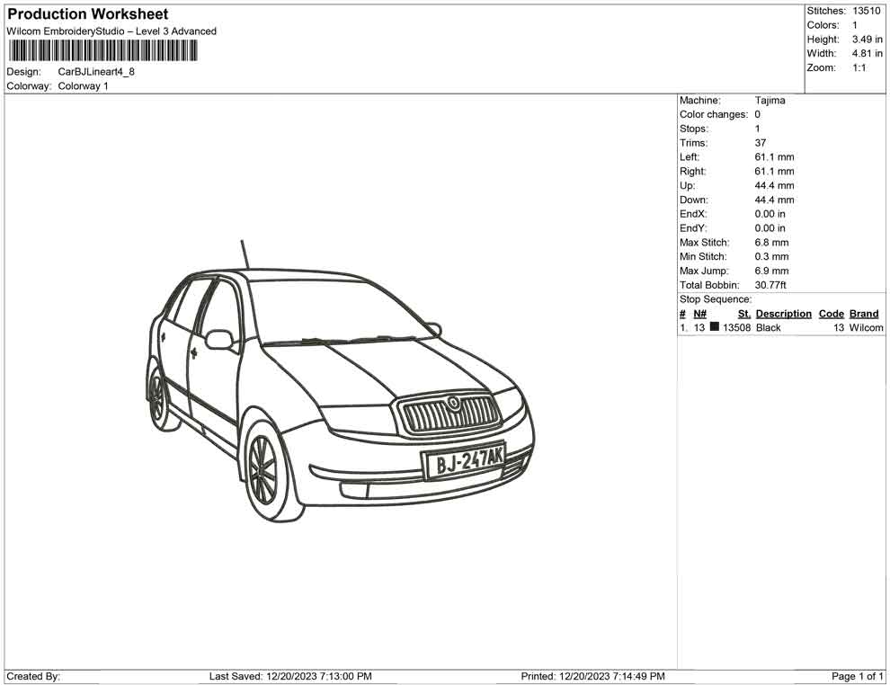890x685 pixels.
Task: Click the Stitches value 13510
Action: (x=867, y=11)
